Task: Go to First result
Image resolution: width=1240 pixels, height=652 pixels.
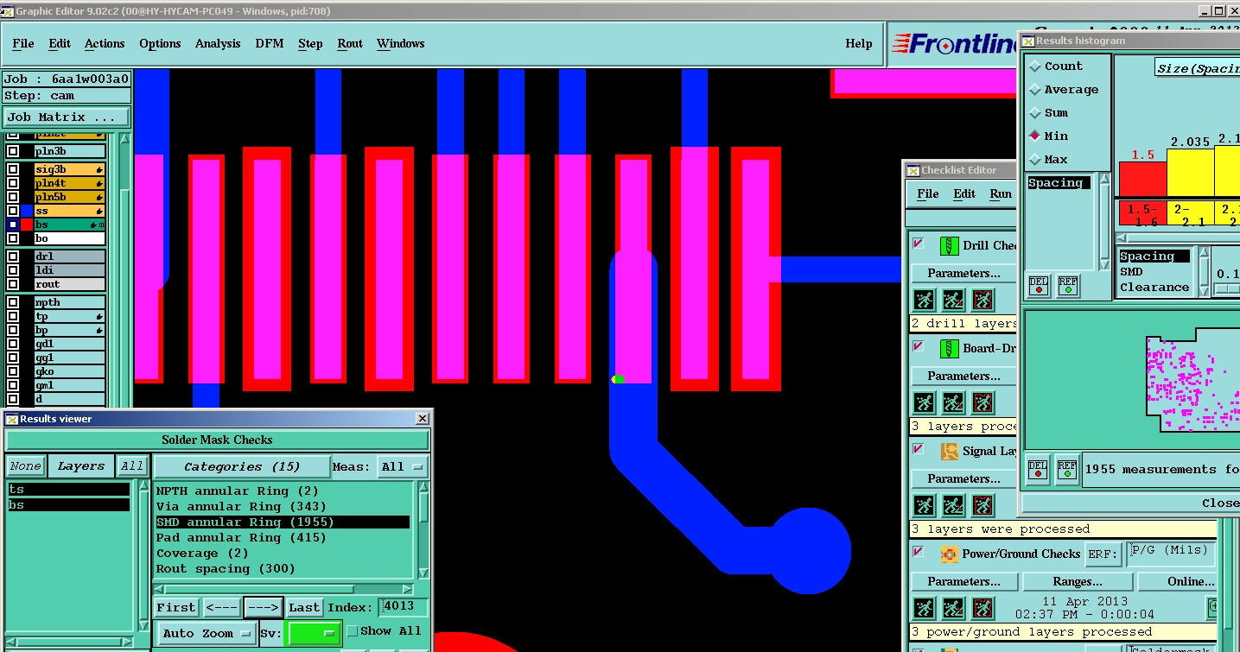Action: [176, 607]
